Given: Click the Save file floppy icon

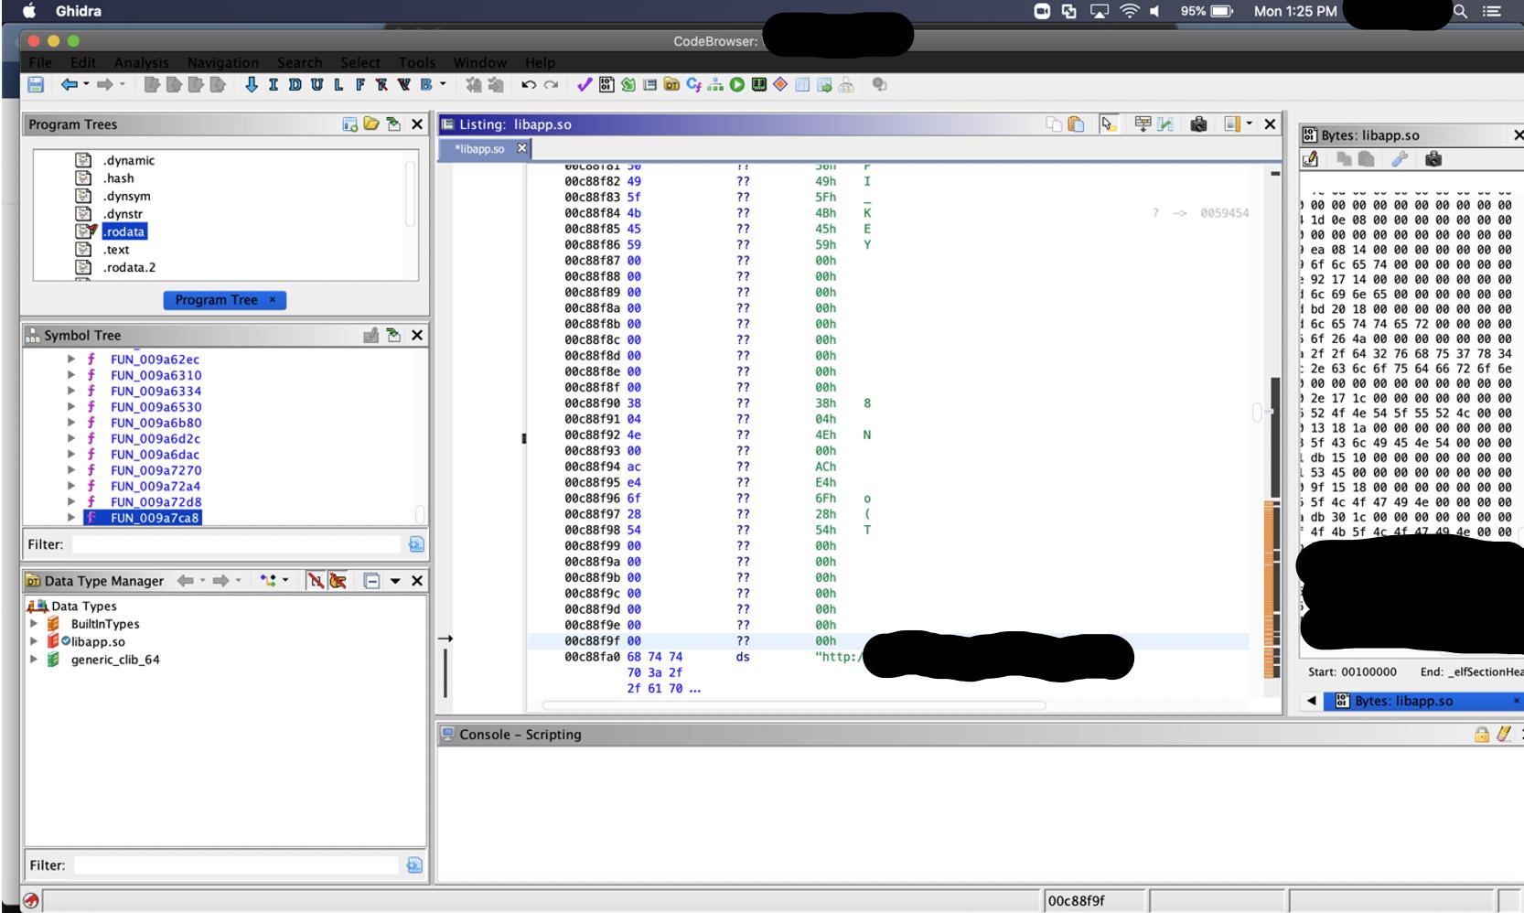Looking at the screenshot, I should [x=36, y=85].
